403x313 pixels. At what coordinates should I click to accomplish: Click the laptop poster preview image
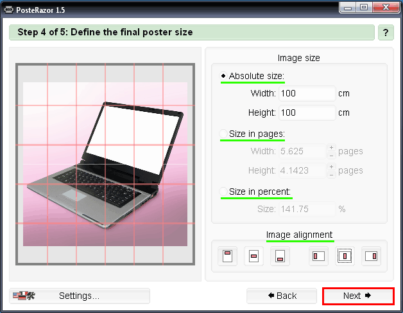click(x=105, y=165)
